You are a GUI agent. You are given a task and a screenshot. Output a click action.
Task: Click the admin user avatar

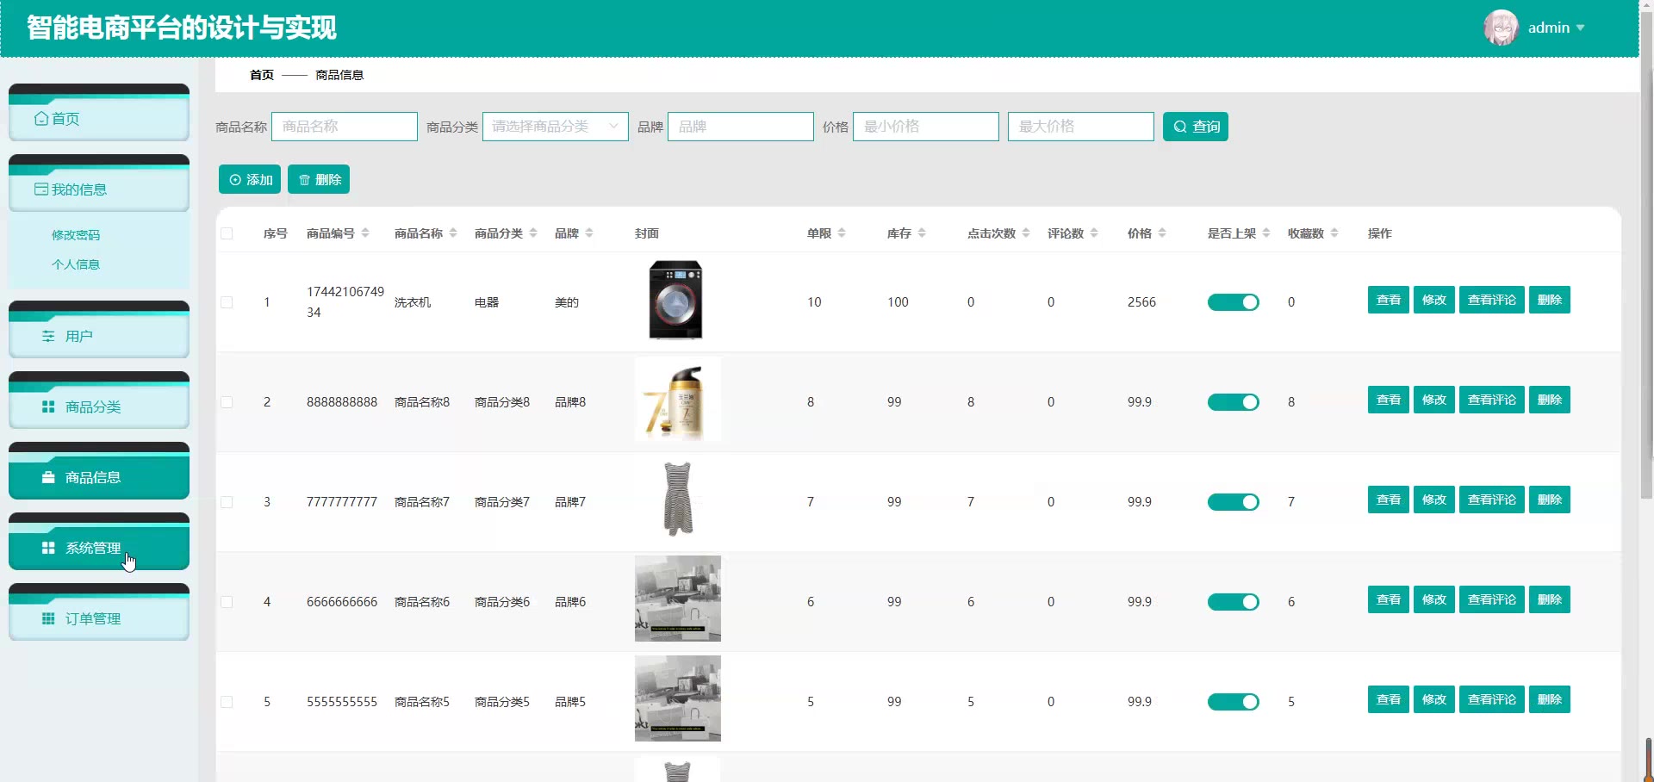pos(1500,28)
